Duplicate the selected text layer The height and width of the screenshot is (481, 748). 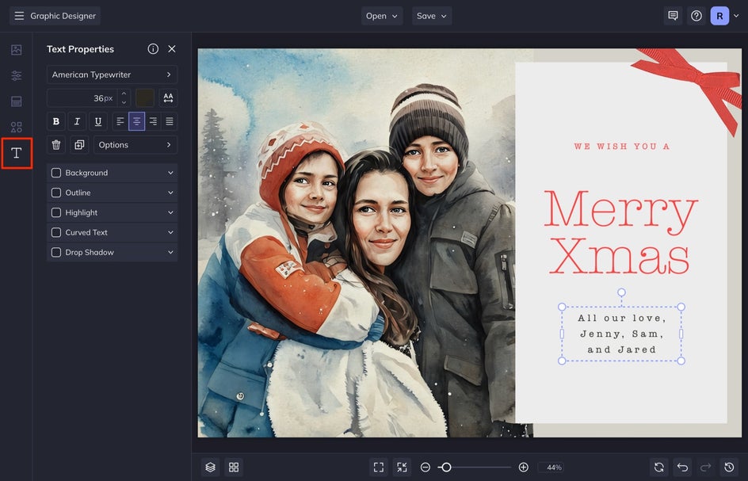(79, 144)
